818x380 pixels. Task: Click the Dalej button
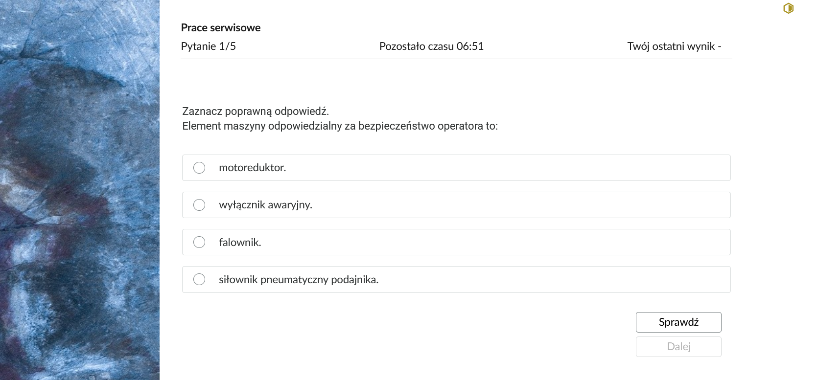pos(678,346)
